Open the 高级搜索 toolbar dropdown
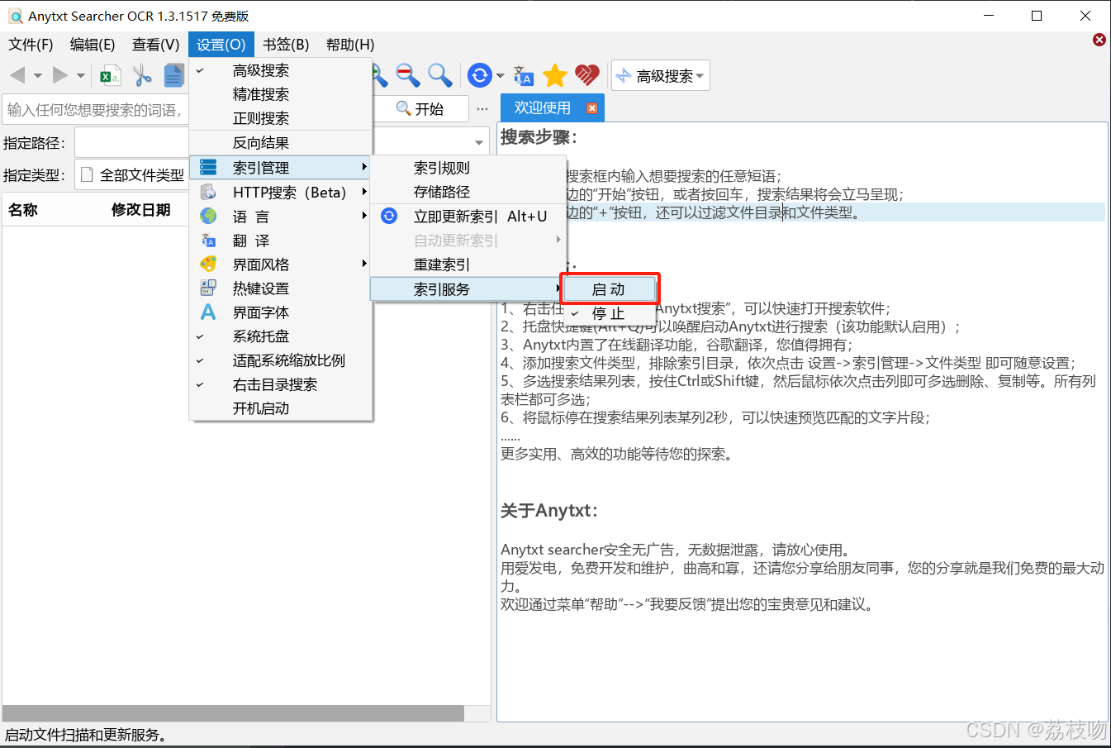1111x748 pixels. click(x=661, y=76)
